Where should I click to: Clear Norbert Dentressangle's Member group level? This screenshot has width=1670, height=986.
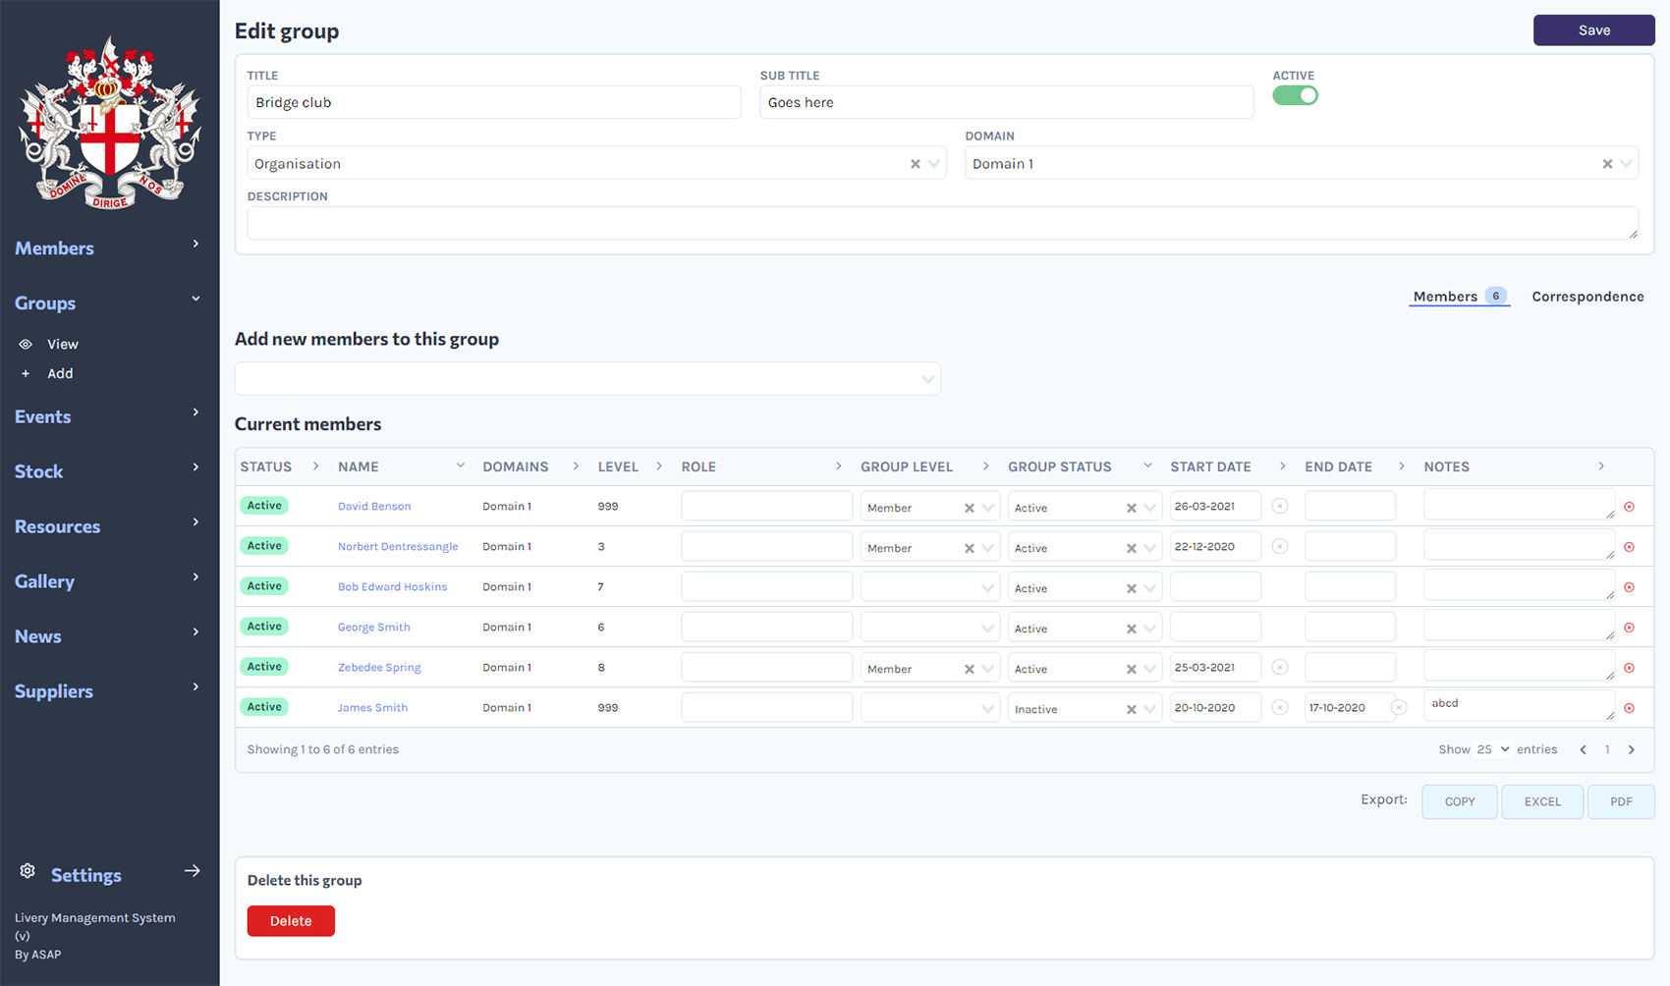(x=969, y=548)
